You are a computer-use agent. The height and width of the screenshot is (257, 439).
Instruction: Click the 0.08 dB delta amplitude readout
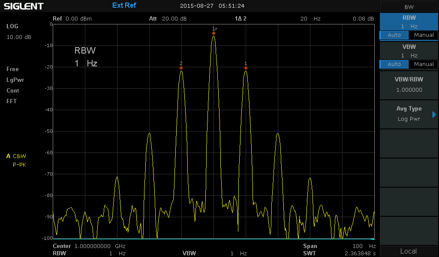[x=364, y=19]
